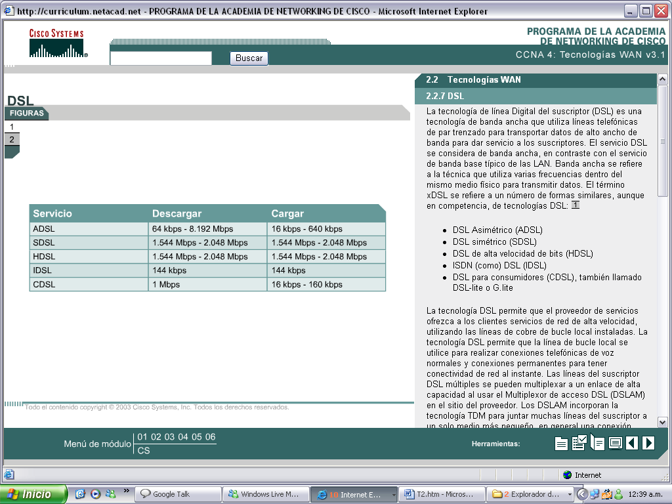Viewport: 672px width, 504px height.
Task: Click the orange satellite tray icon
Action: pos(606,494)
